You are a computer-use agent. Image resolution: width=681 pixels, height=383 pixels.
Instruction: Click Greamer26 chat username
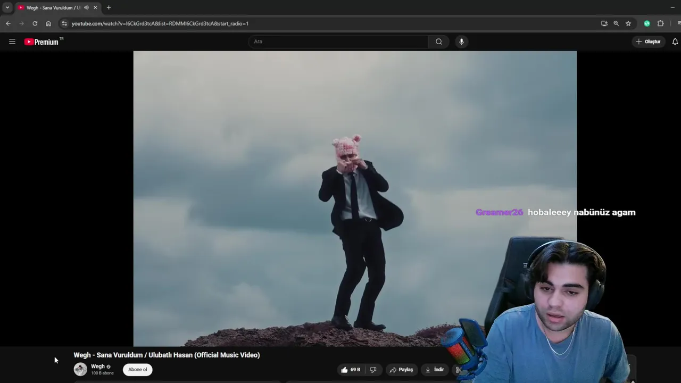pyautogui.click(x=499, y=212)
